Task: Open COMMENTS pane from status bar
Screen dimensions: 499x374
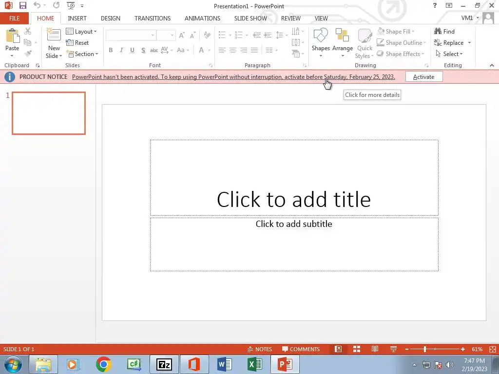Action: coord(301,349)
